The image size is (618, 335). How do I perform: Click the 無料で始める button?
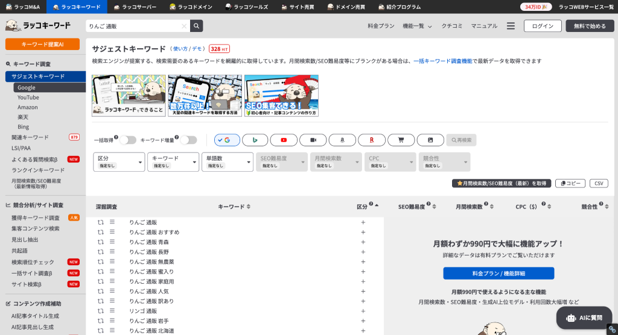point(590,26)
